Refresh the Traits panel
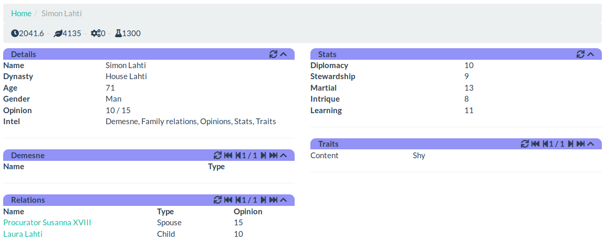The width and height of the screenshot is (605, 241). 525,144
